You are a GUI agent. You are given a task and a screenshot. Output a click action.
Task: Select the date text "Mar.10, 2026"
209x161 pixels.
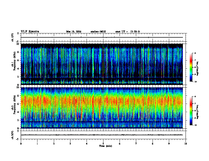click(x=74, y=32)
